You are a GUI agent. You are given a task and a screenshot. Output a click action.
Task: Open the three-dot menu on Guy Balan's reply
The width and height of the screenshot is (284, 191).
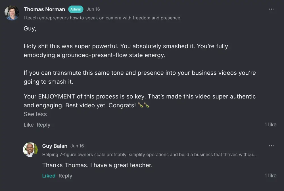coord(271,146)
